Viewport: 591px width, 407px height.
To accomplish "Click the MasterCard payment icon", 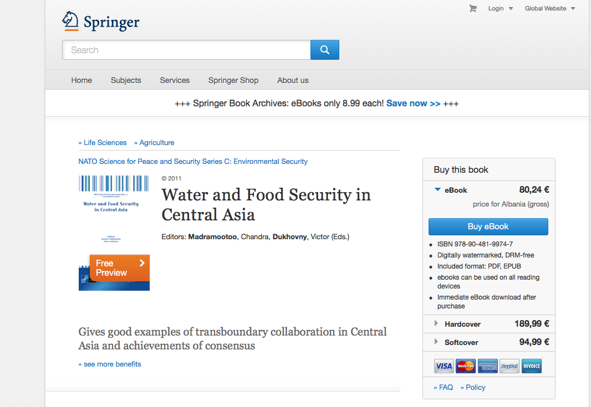I will click(x=466, y=366).
